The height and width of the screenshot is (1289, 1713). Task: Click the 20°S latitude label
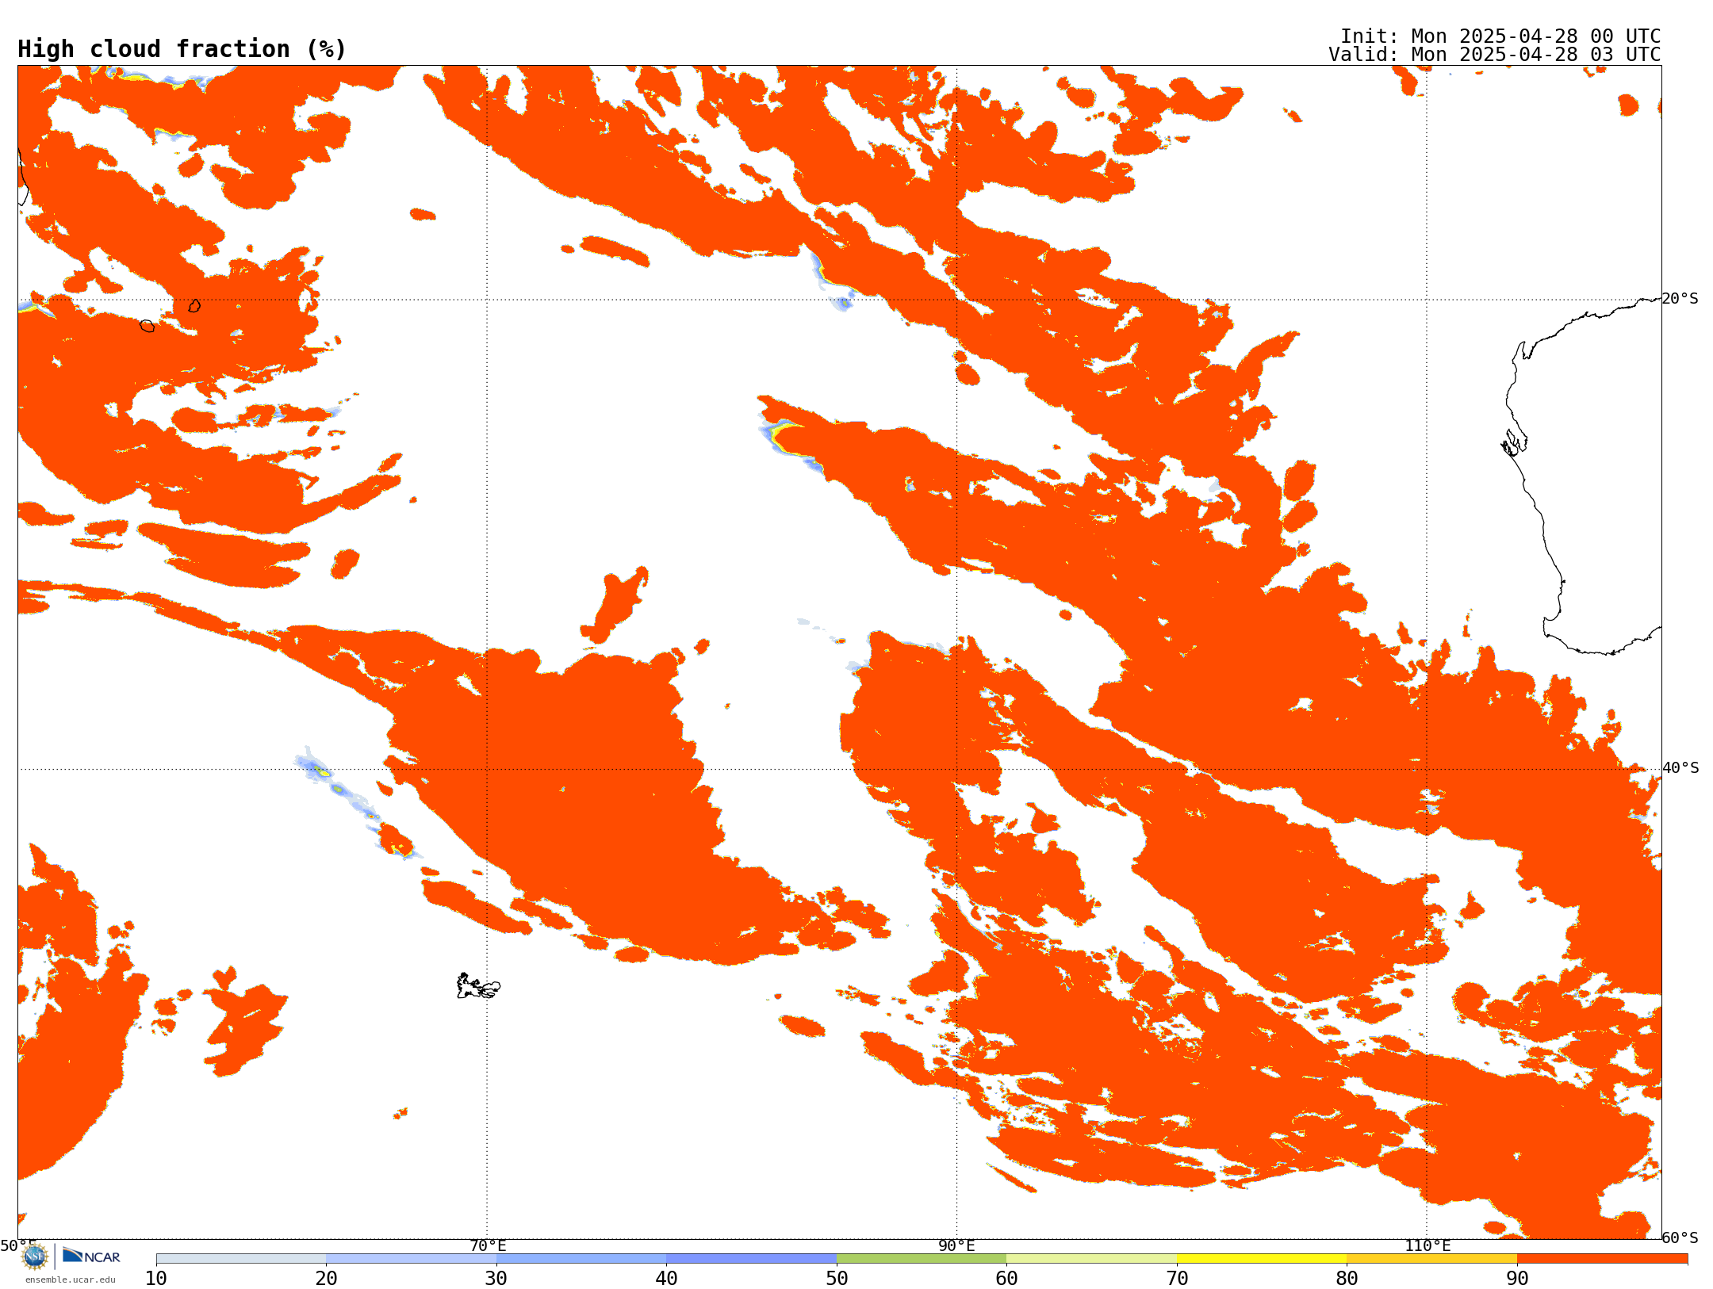(x=1680, y=299)
